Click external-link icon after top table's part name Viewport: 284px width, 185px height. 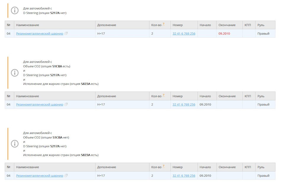pyautogui.click(x=66, y=33)
